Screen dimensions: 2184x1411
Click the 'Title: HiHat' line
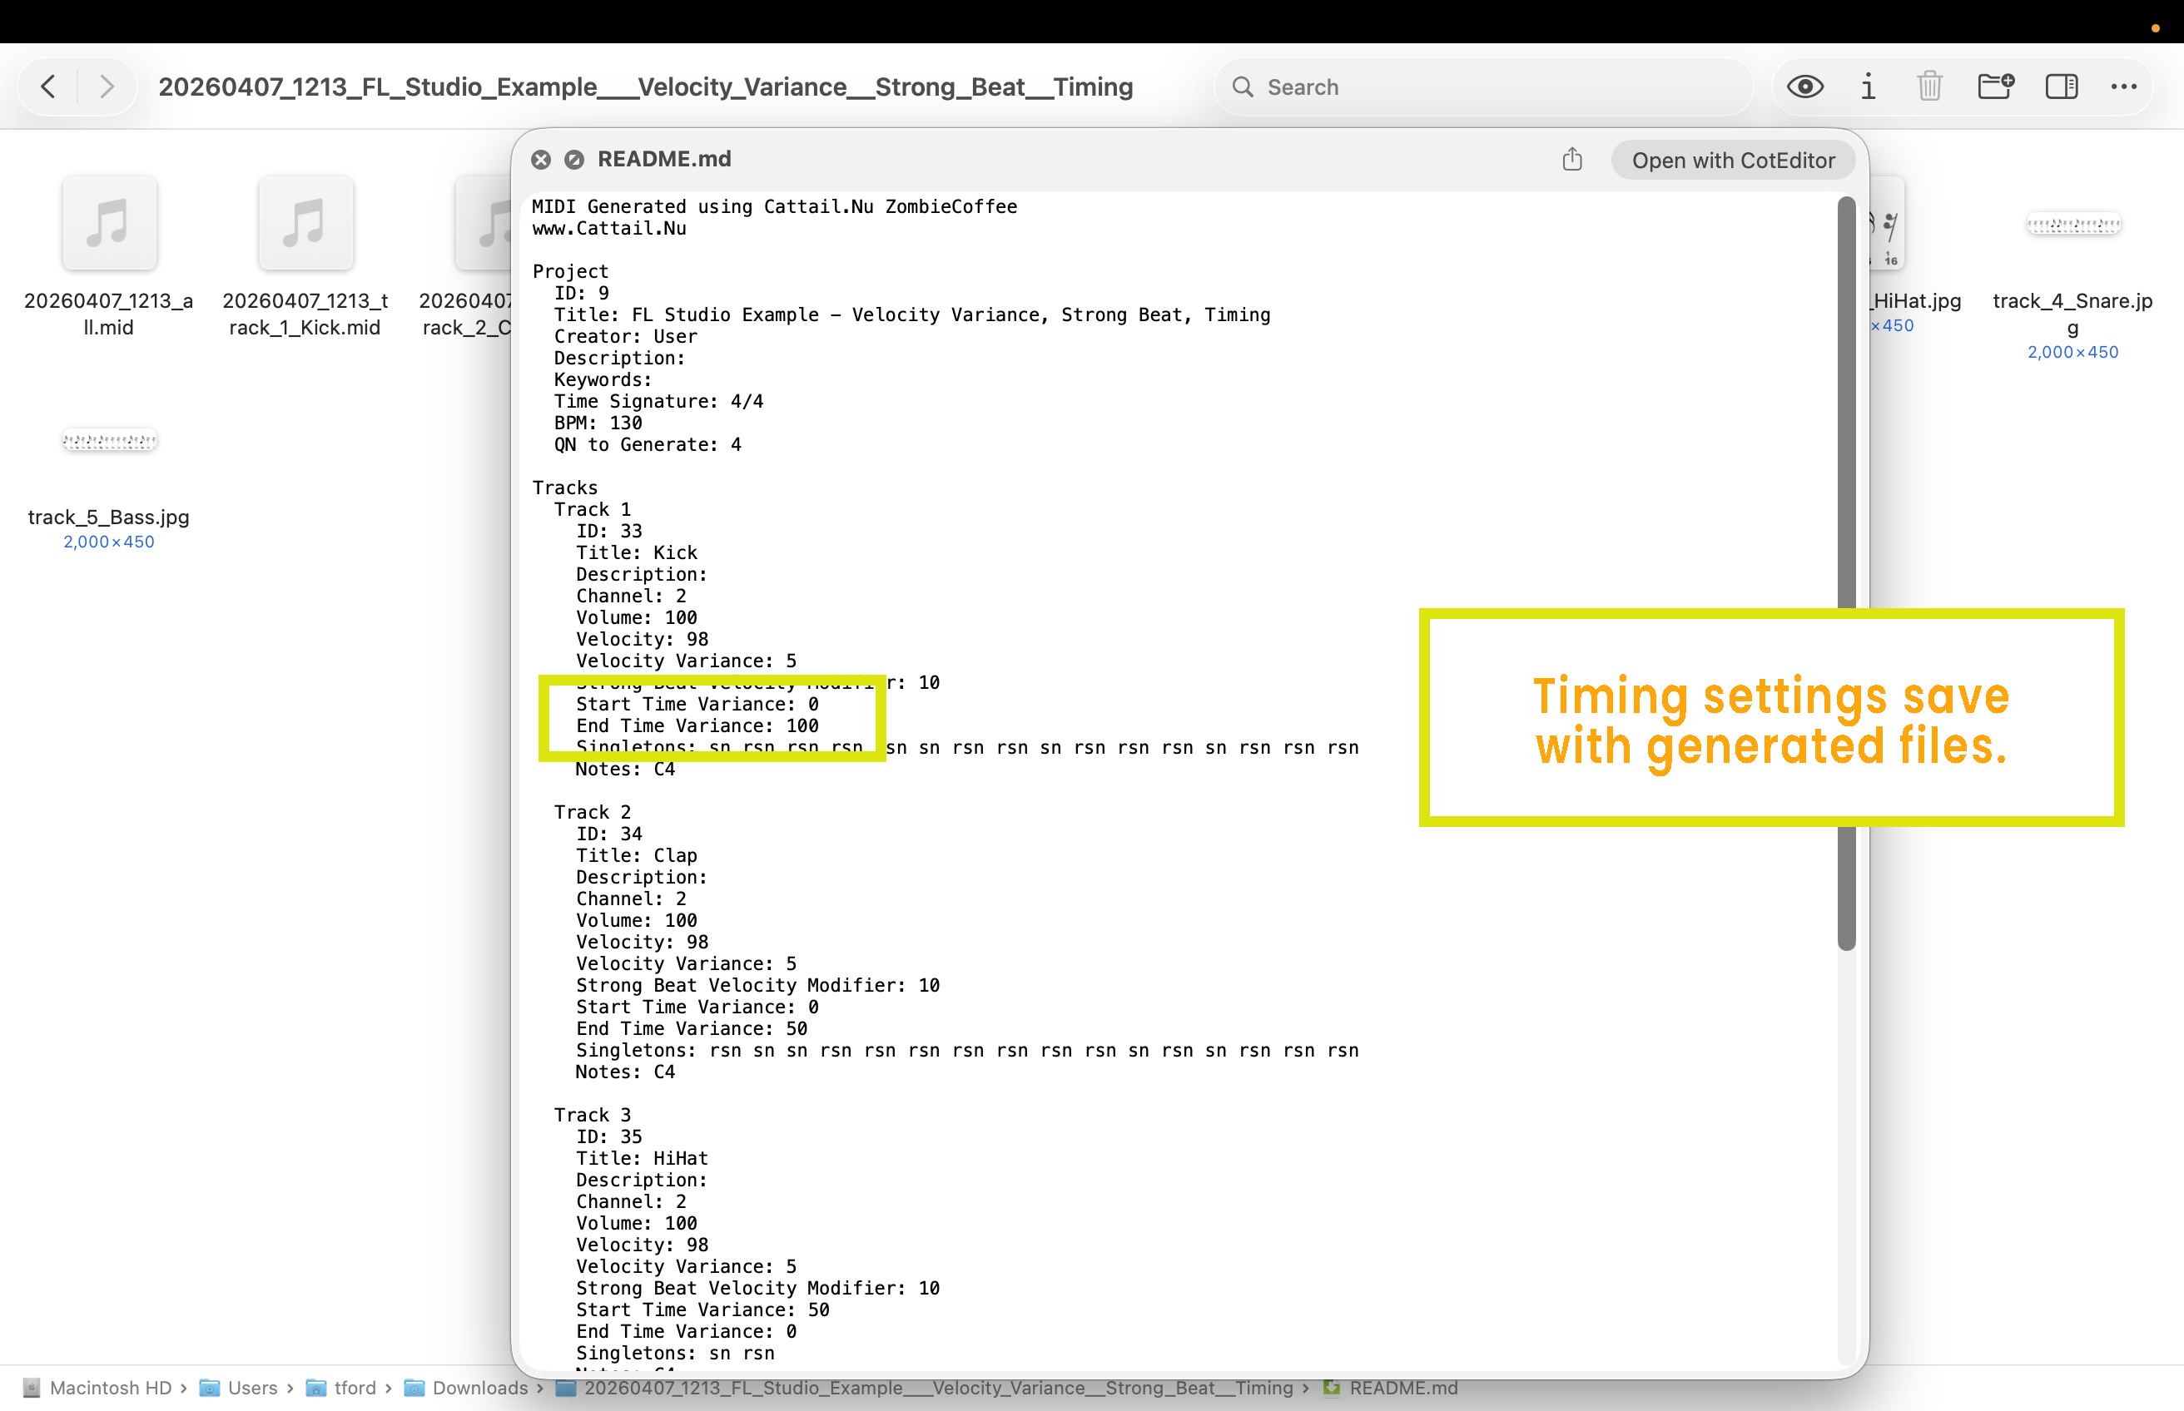[x=642, y=1158]
